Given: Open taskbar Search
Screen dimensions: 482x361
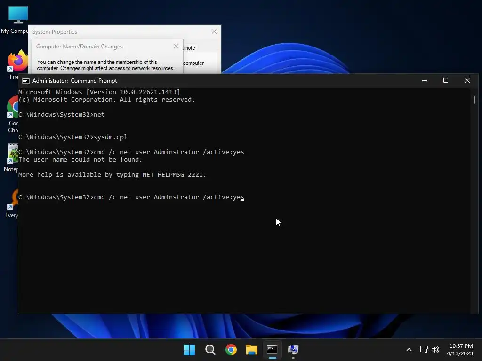Looking at the screenshot, I should pos(210,350).
